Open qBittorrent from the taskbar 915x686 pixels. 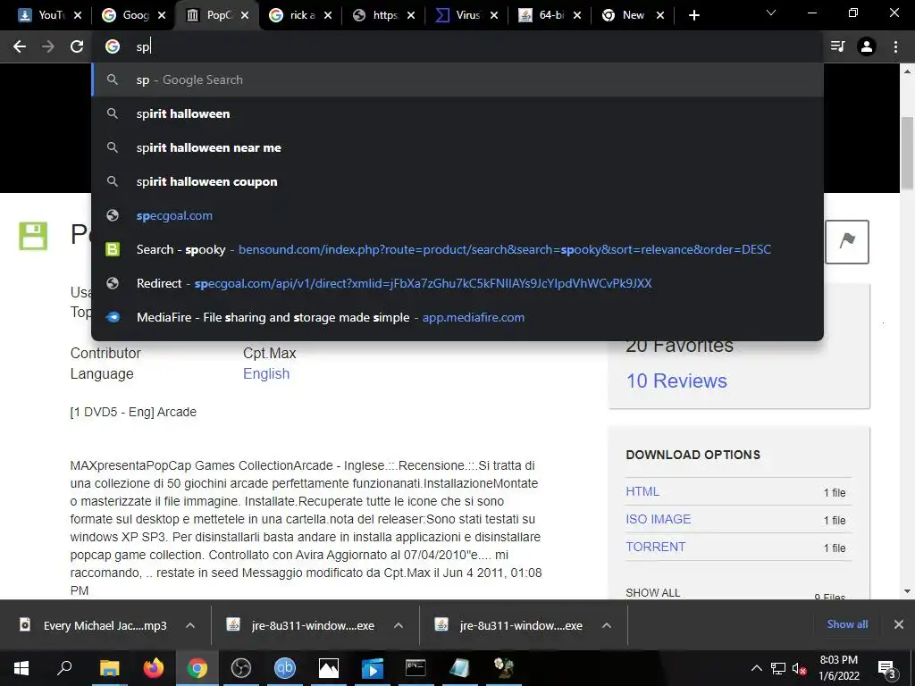point(285,668)
